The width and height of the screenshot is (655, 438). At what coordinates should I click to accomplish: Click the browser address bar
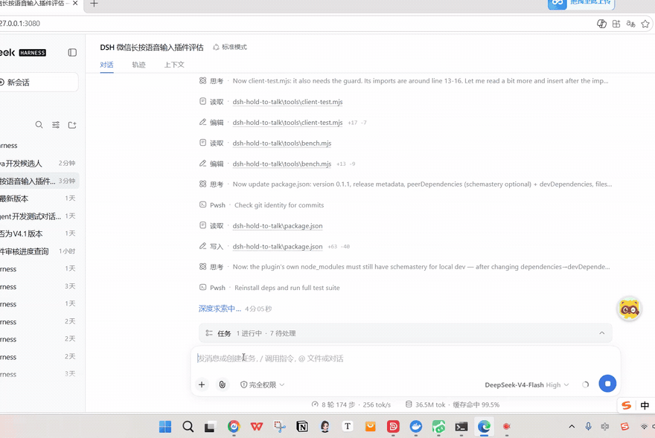(x=293, y=23)
